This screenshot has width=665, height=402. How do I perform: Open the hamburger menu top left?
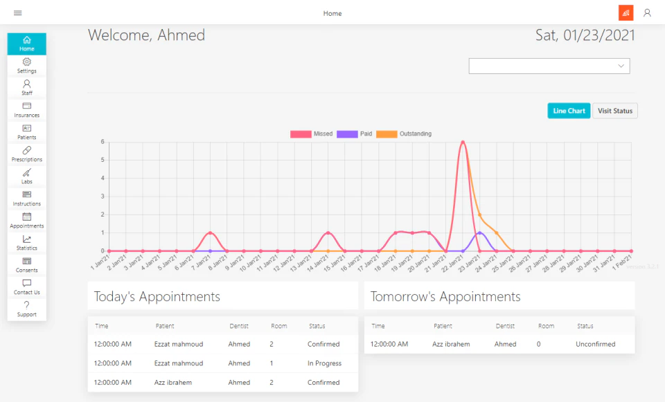pyautogui.click(x=17, y=12)
